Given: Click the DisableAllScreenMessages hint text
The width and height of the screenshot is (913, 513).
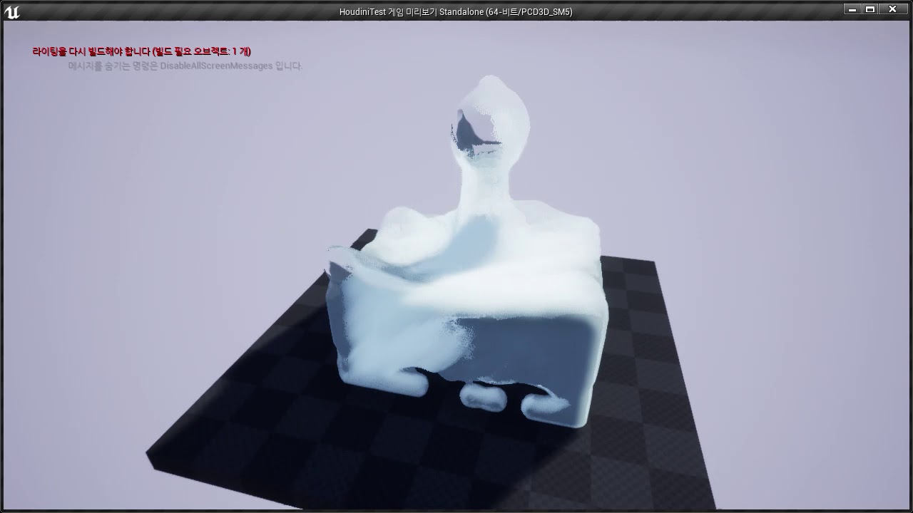Looking at the screenshot, I should click(185, 66).
